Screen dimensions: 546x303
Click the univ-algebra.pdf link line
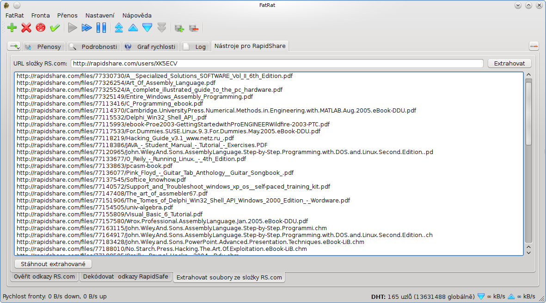pos(95,208)
